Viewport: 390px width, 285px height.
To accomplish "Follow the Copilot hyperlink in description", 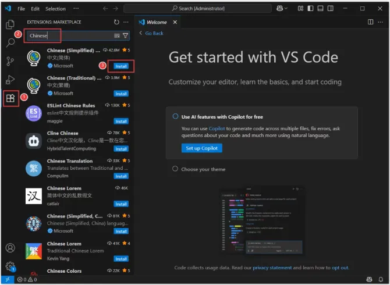I will (217, 129).
